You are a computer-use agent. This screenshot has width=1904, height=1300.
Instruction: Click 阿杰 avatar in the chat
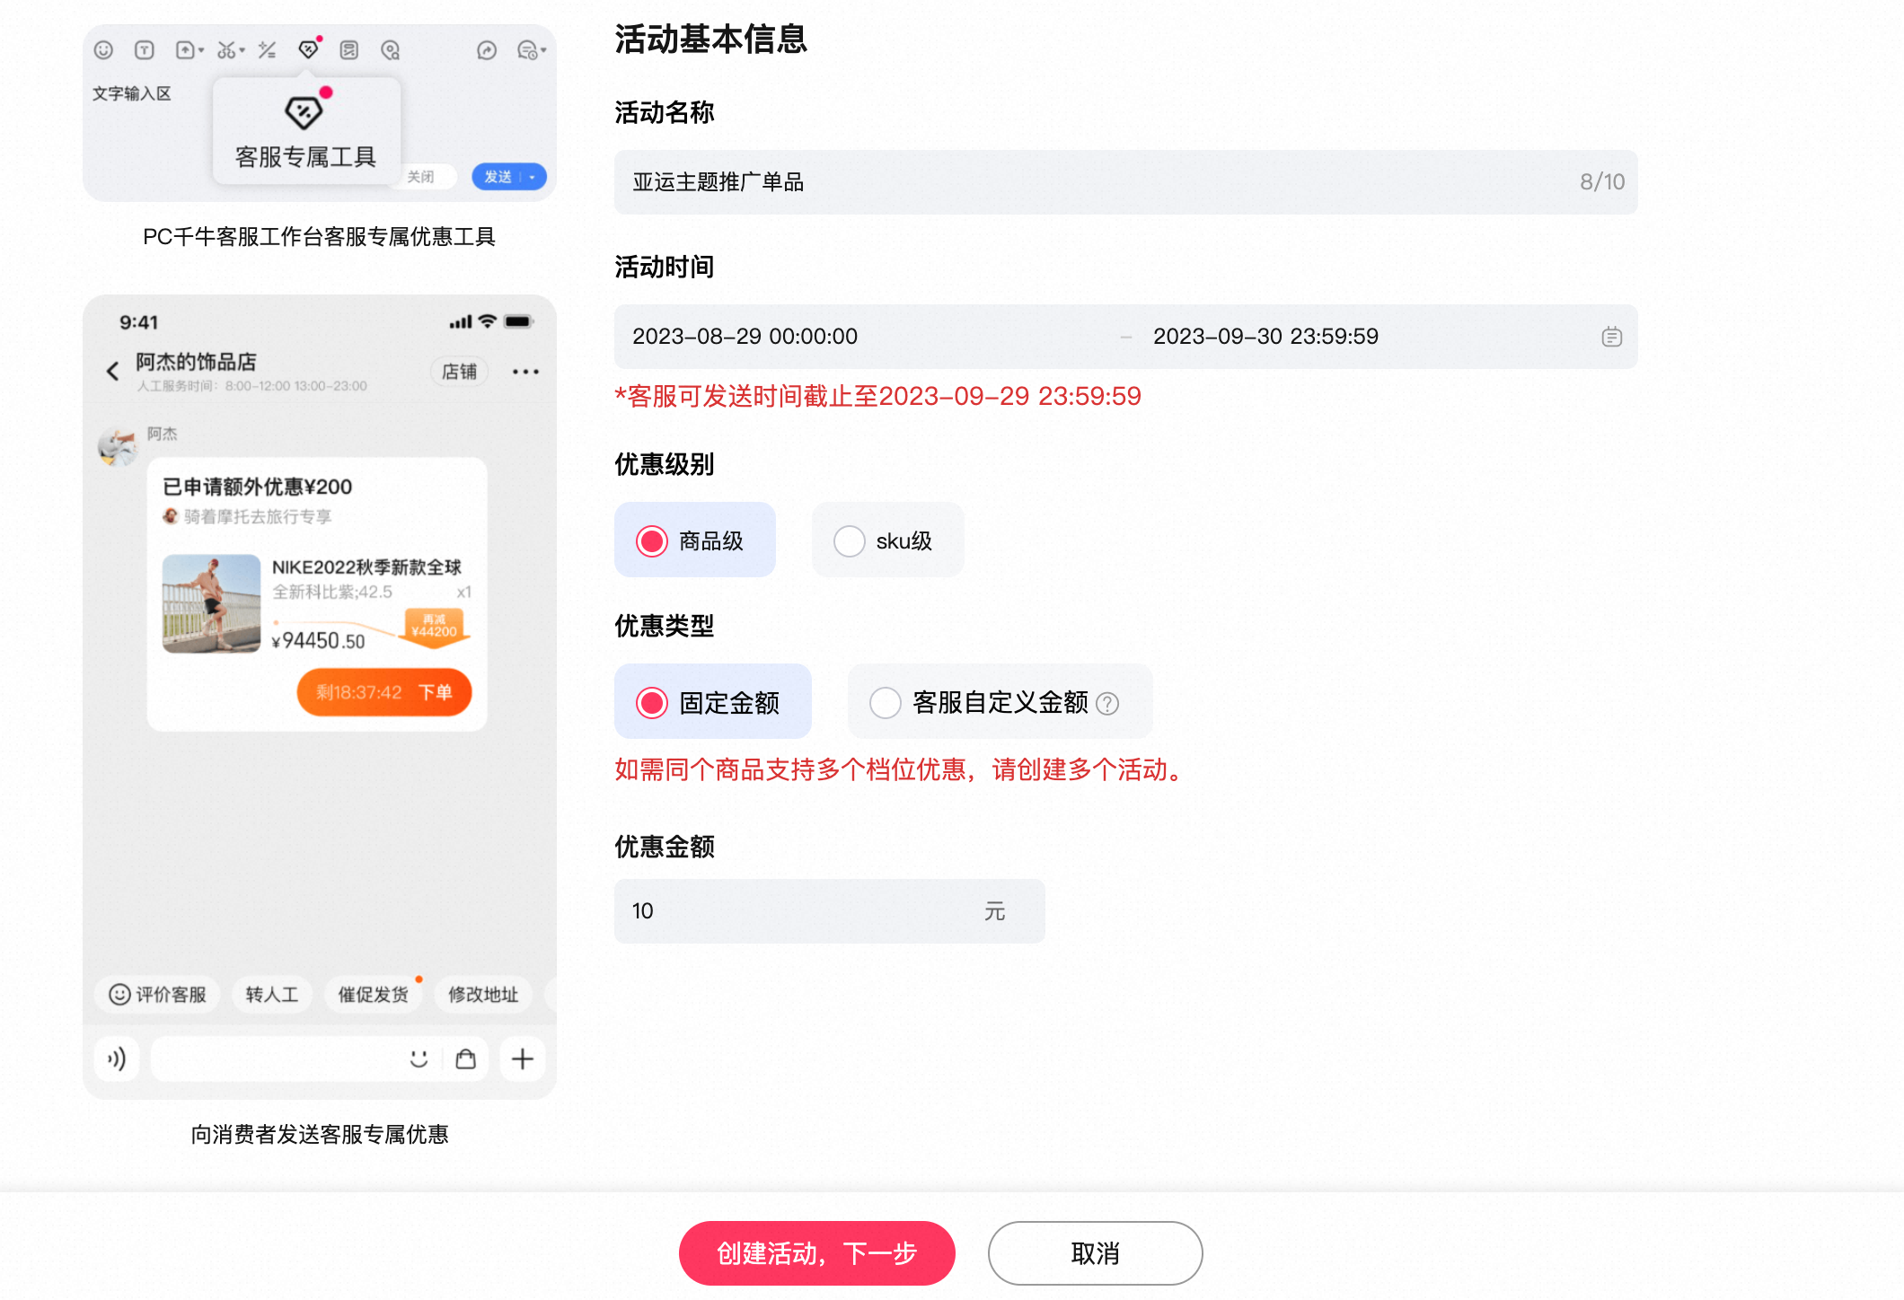(x=119, y=446)
